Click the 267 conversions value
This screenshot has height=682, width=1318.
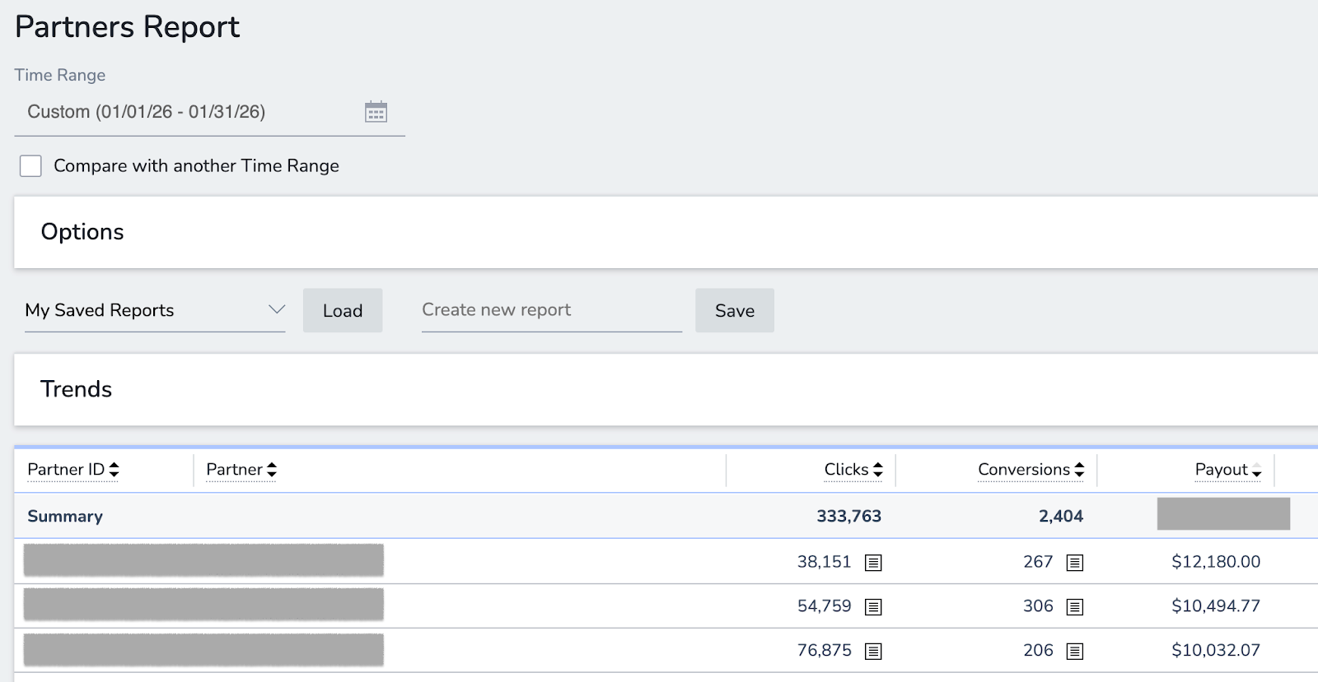coord(1038,562)
